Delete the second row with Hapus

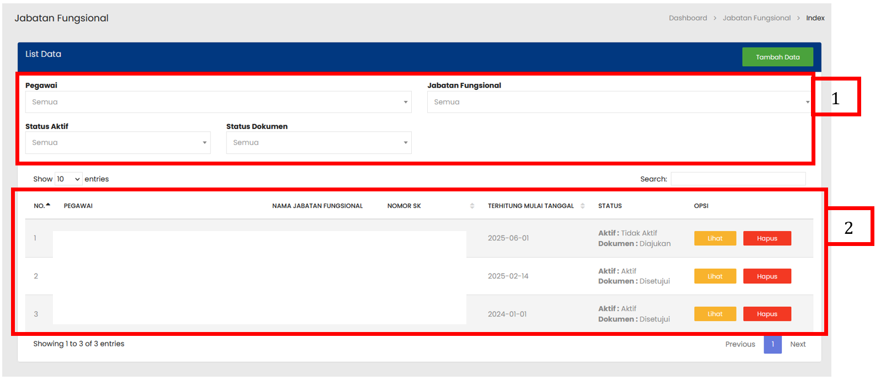(x=767, y=276)
